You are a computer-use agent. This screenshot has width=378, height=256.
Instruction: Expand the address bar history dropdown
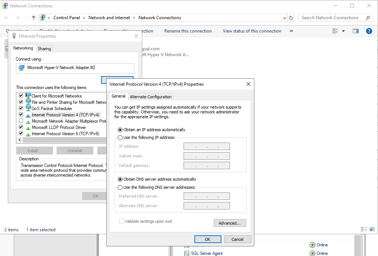click(284, 18)
